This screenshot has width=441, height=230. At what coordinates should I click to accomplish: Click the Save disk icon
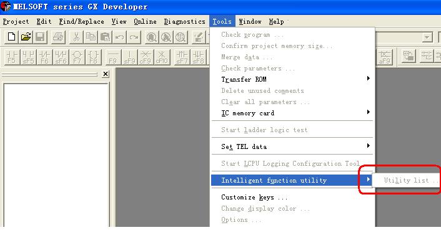pyautogui.click(x=40, y=37)
